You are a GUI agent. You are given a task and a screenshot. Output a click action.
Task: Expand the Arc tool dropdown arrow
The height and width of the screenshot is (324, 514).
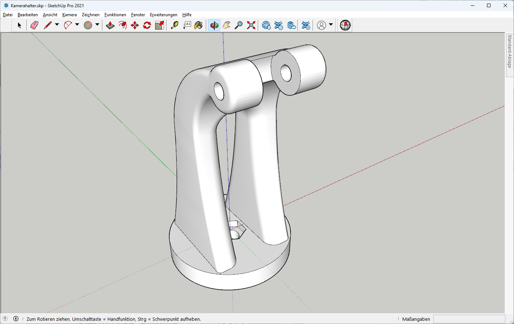click(77, 25)
